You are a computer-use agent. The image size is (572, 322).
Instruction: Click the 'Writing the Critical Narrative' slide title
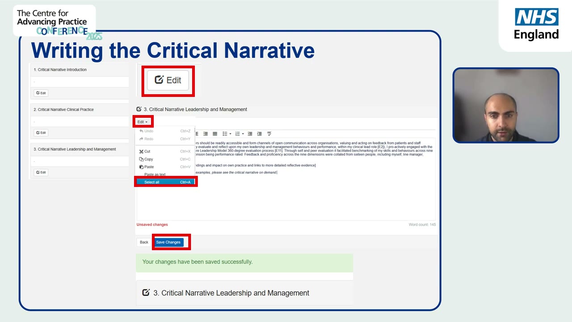172,51
